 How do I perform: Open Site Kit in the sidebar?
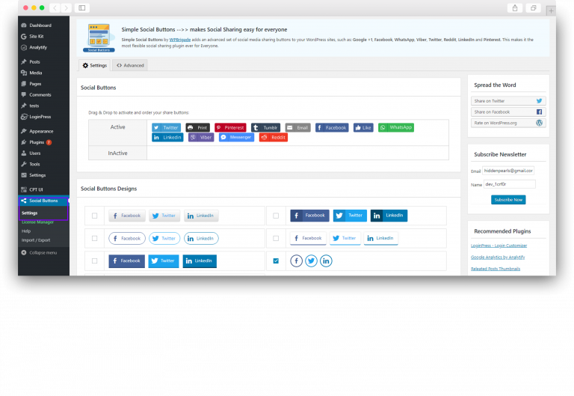(x=36, y=36)
